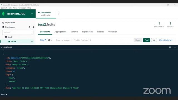This screenshot has height=100, width=178.
Task: Open the Filter documentation link
Action: 43,40
